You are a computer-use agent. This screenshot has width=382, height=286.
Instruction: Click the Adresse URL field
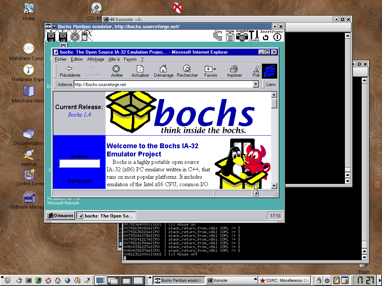(x=163, y=85)
